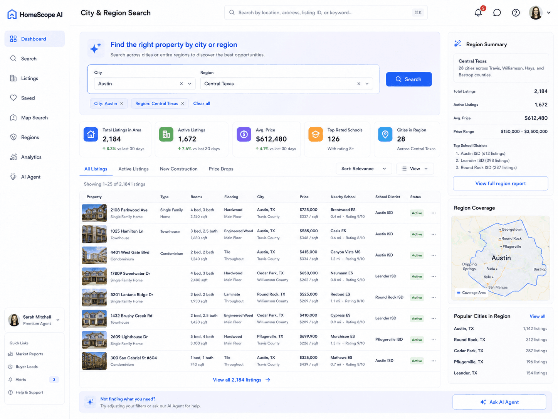Open more options for 2108 Parkwood Ave
The width and height of the screenshot is (558, 419).
click(434, 213)
